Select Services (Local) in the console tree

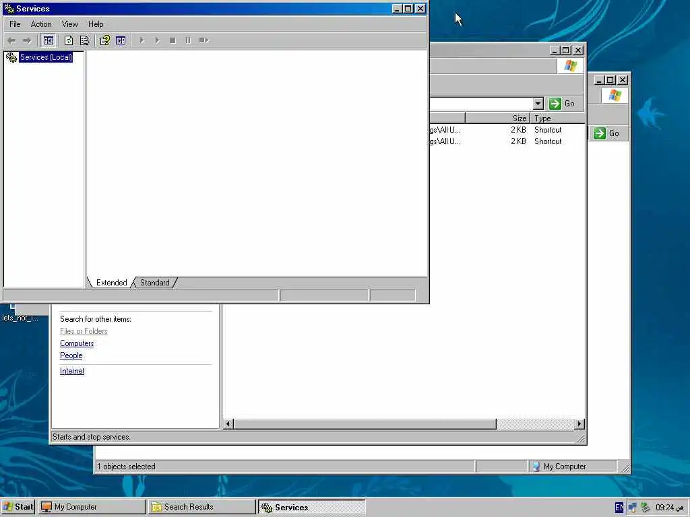pyautogui.click(x=46, y=57)
